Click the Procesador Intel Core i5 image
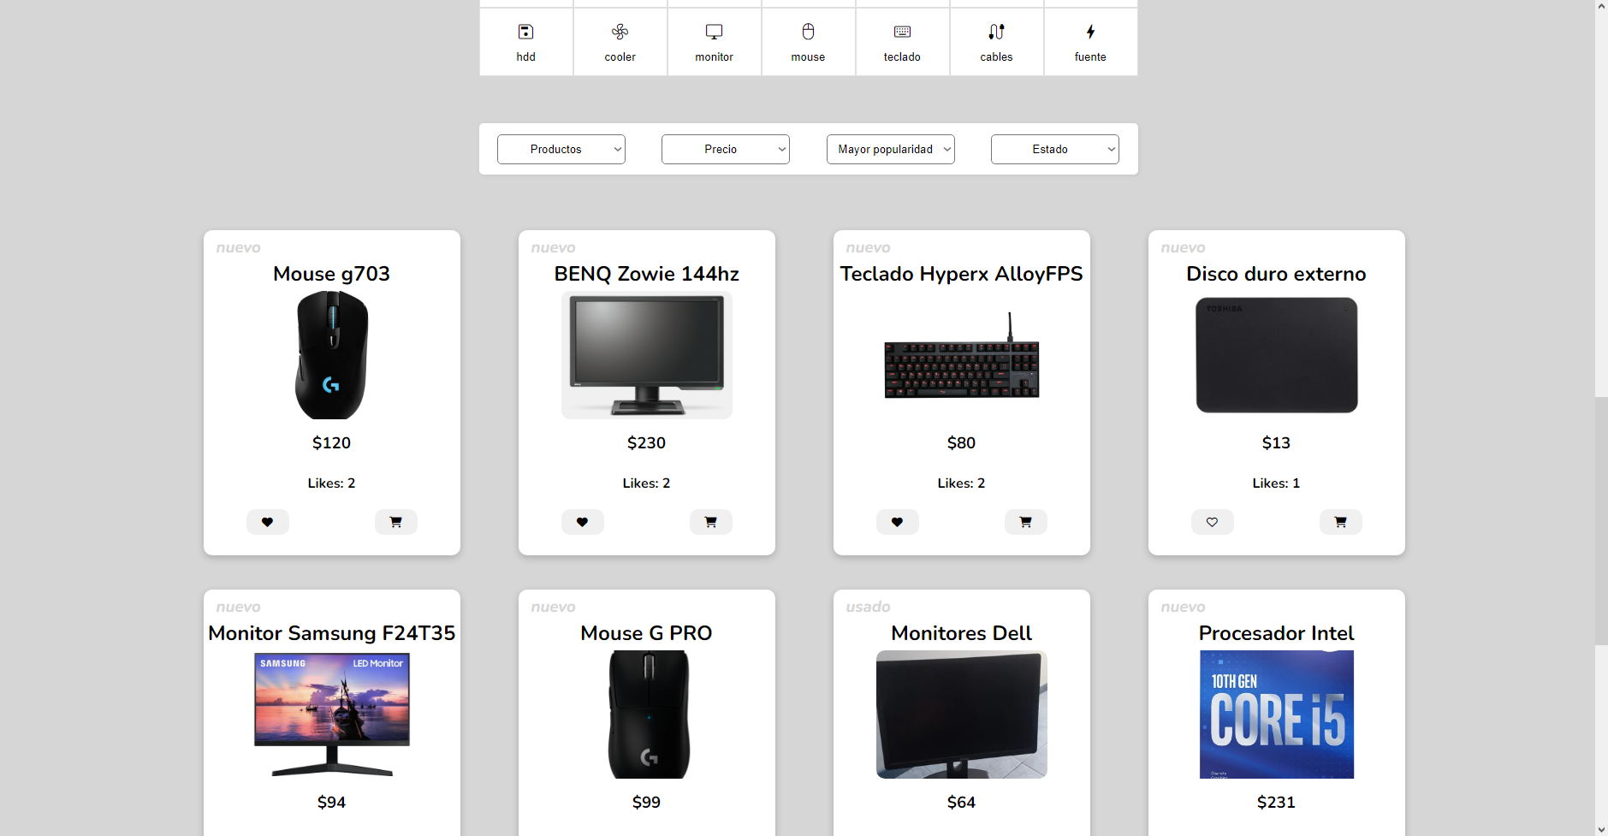The height and width of the screenshot is (836, 1608). tap(1276, 714)
